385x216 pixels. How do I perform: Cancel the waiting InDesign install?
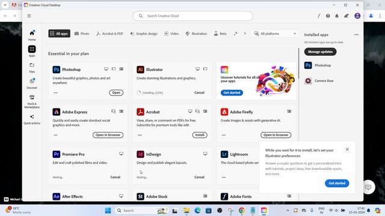click(x=199, y=177)
